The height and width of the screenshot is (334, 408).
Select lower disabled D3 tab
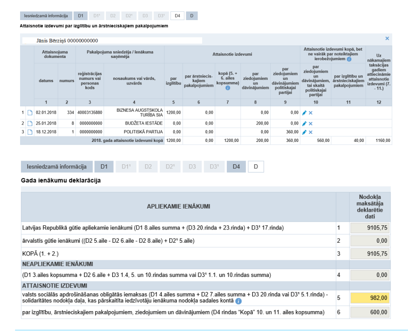[x=192, y=167]
